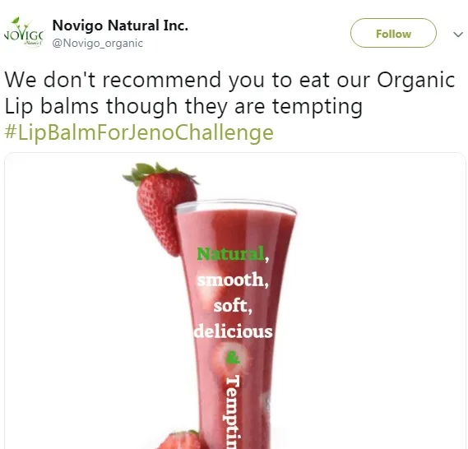Click the "delicious" word on the smoothie
The width and height of the screenshot is (468, 449).
233,331
